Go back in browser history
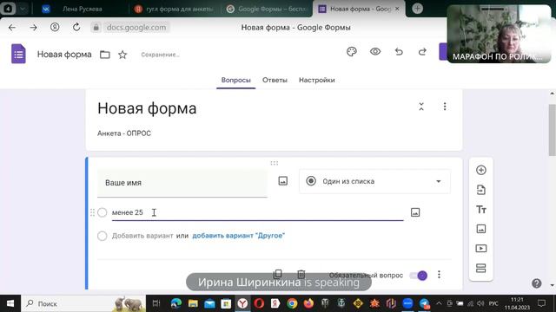 (12, 27)
